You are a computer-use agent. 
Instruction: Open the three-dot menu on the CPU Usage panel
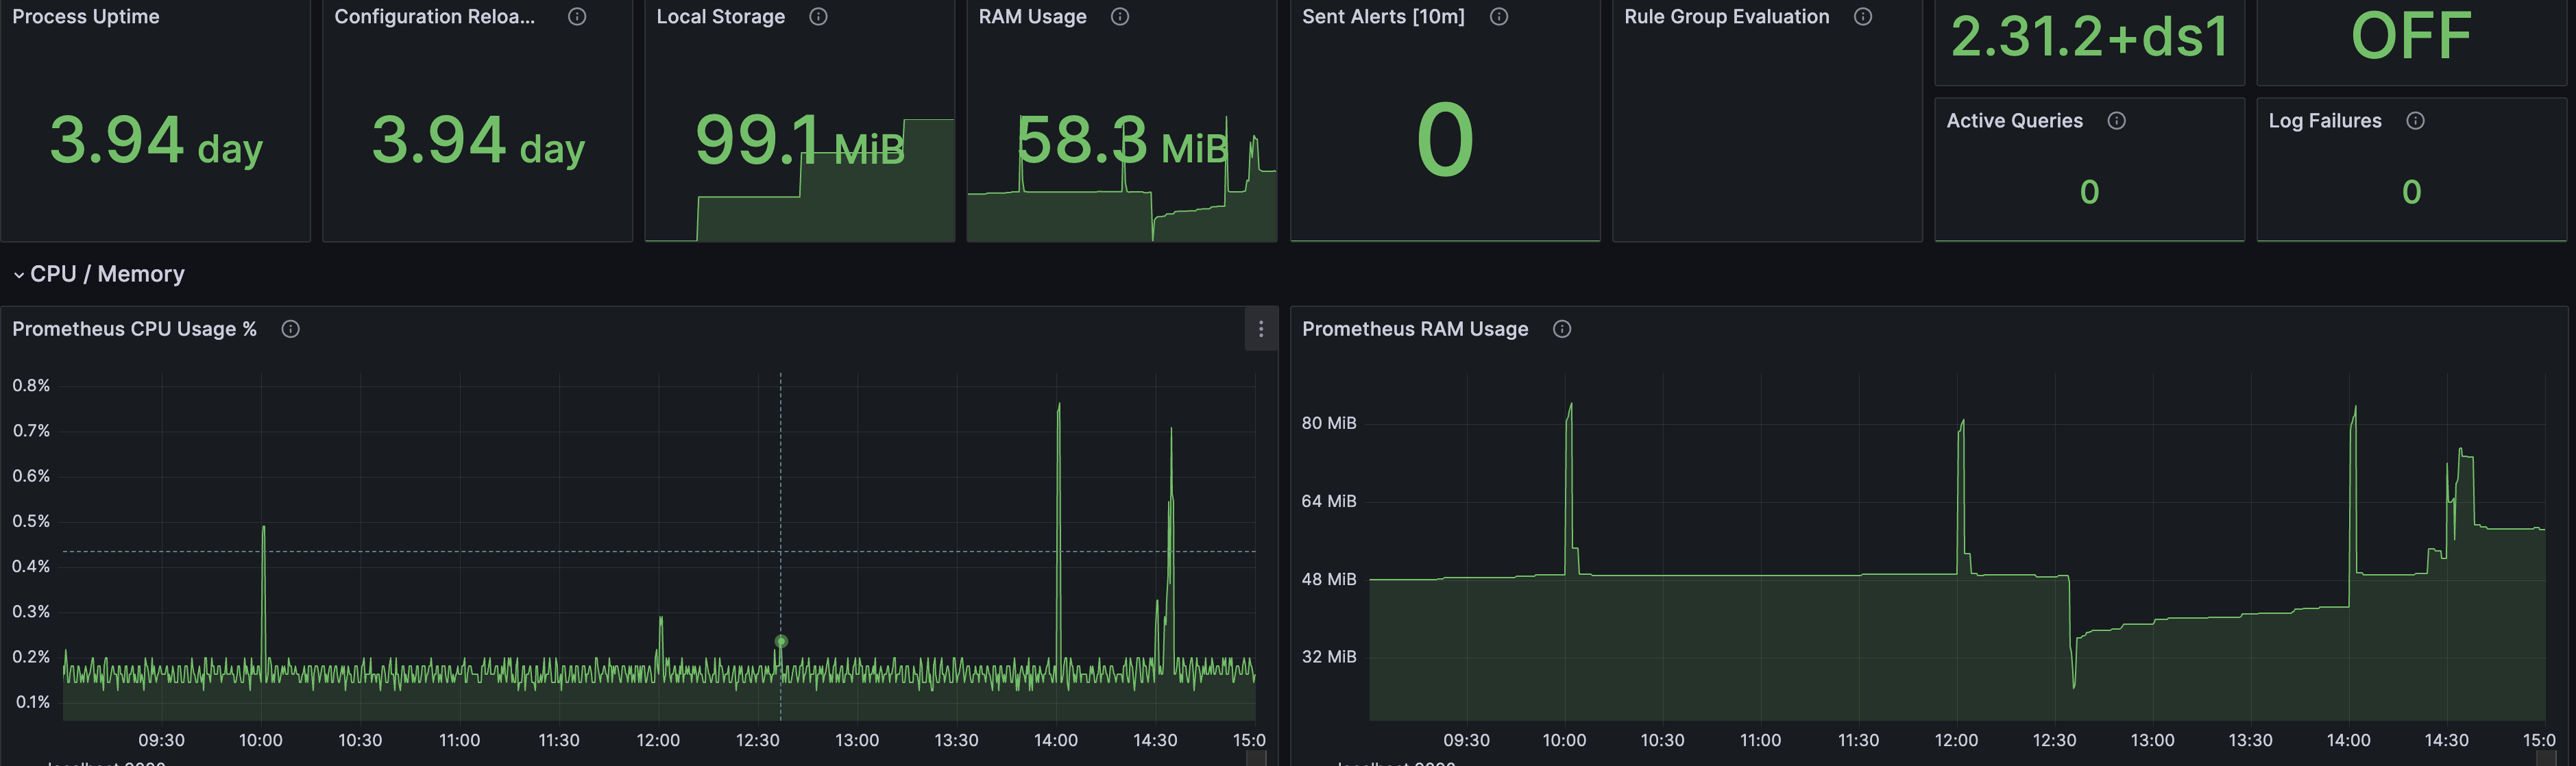[x=1261, y=329]
